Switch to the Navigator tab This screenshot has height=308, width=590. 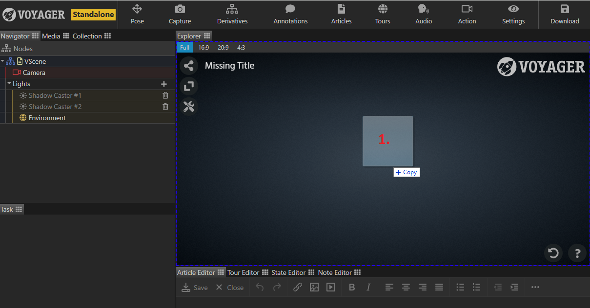tap(20, 36)
